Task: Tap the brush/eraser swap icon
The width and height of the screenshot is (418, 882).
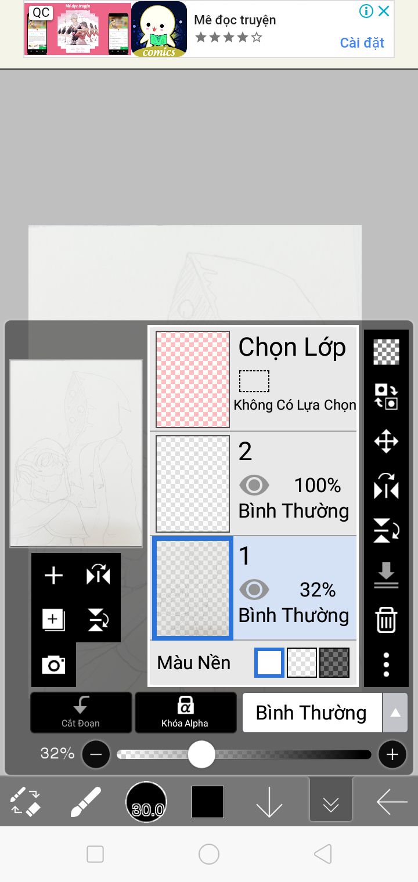Action: [26, 803]
